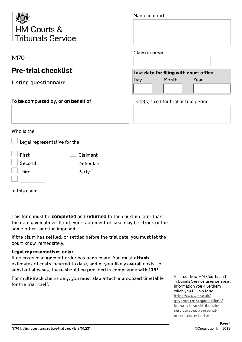Click the small text box beside the fourth checkbox
The height and width of the screenshot is (342, 242).
[32, 179]
